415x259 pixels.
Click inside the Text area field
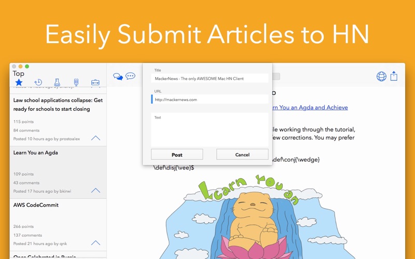pos(210,130)
